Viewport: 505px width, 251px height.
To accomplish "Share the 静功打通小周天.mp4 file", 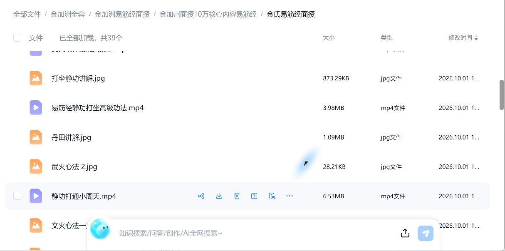I will pyautogui.click(x=201, y=196).
